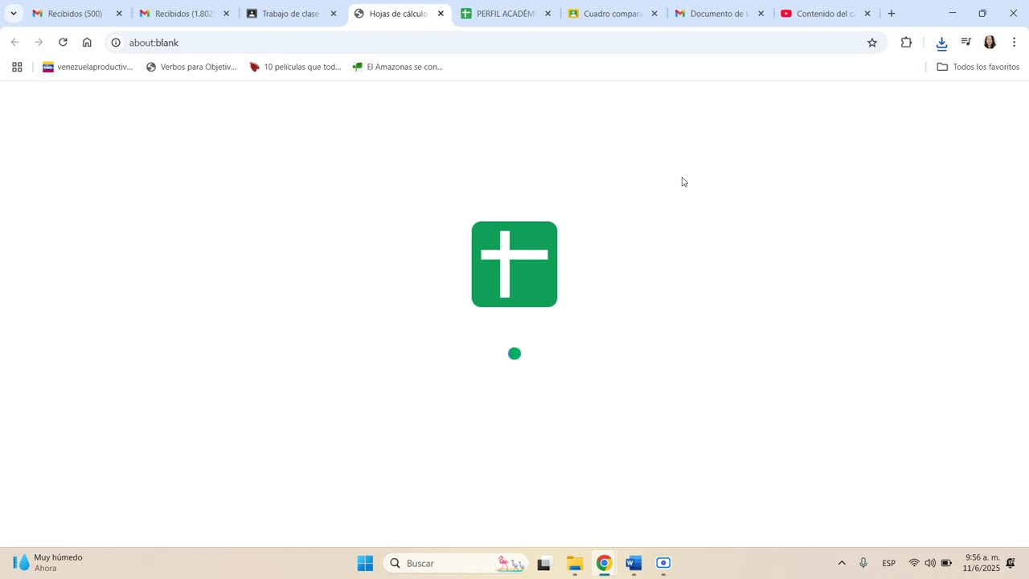
Task: Open the Contenido del YouTube tab
Action: 825,14
